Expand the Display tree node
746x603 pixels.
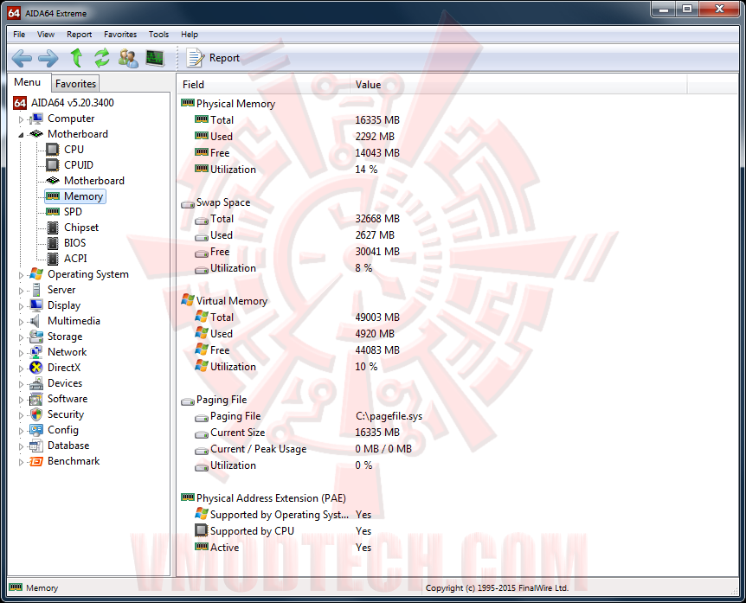pos(21,306)
